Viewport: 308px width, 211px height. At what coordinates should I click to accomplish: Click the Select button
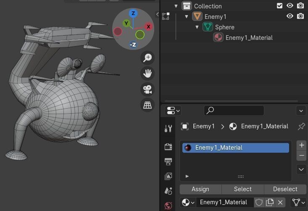point(243,189)
